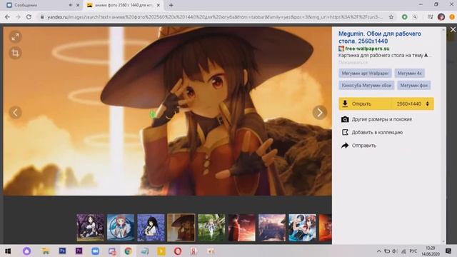The width and height of the screenshot is (457, 257).
Task: Click the address bar URL
Action: coord(215,17)
